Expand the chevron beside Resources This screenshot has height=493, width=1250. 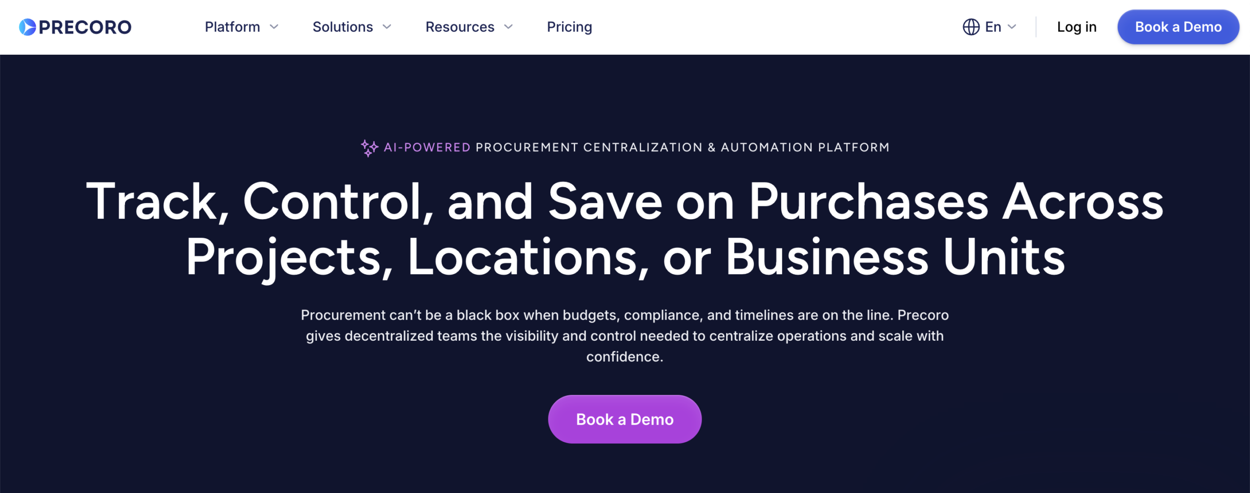pos(509,27)
